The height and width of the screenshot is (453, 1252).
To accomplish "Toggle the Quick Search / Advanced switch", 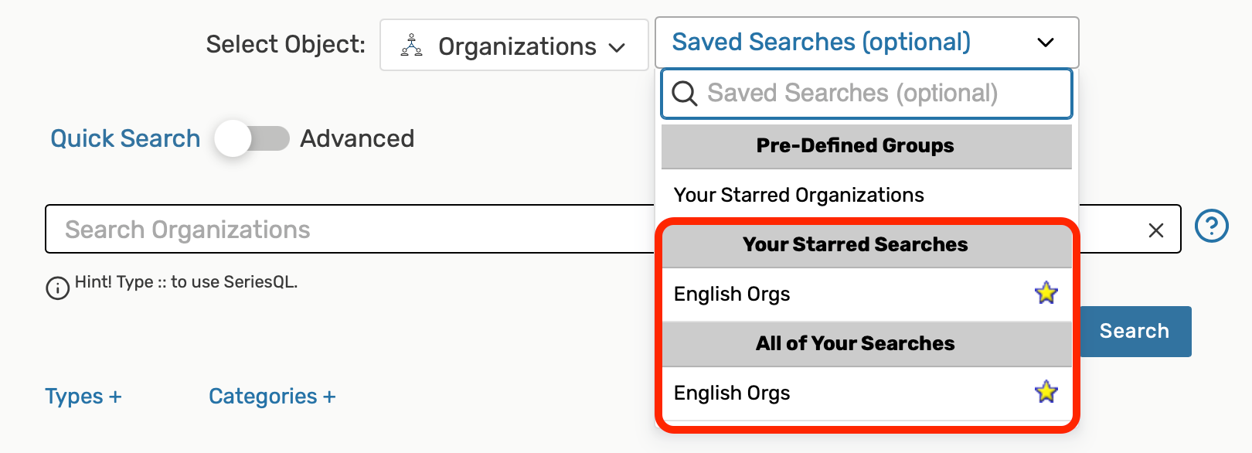I will pyautogui.click(x=252, y=139).
